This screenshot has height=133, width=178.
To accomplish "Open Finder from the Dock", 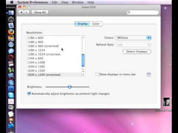I will [x=11, y=13].
